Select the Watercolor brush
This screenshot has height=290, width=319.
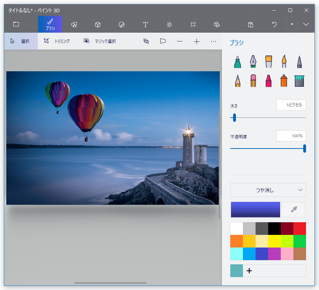(x=284, y=61)
